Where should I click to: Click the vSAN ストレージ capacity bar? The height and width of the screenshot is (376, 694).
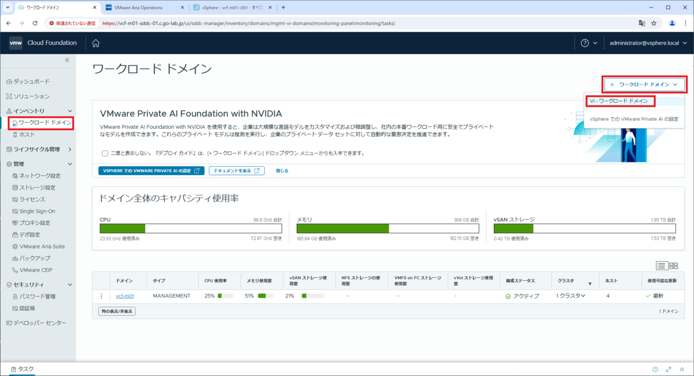click(585, 228)
